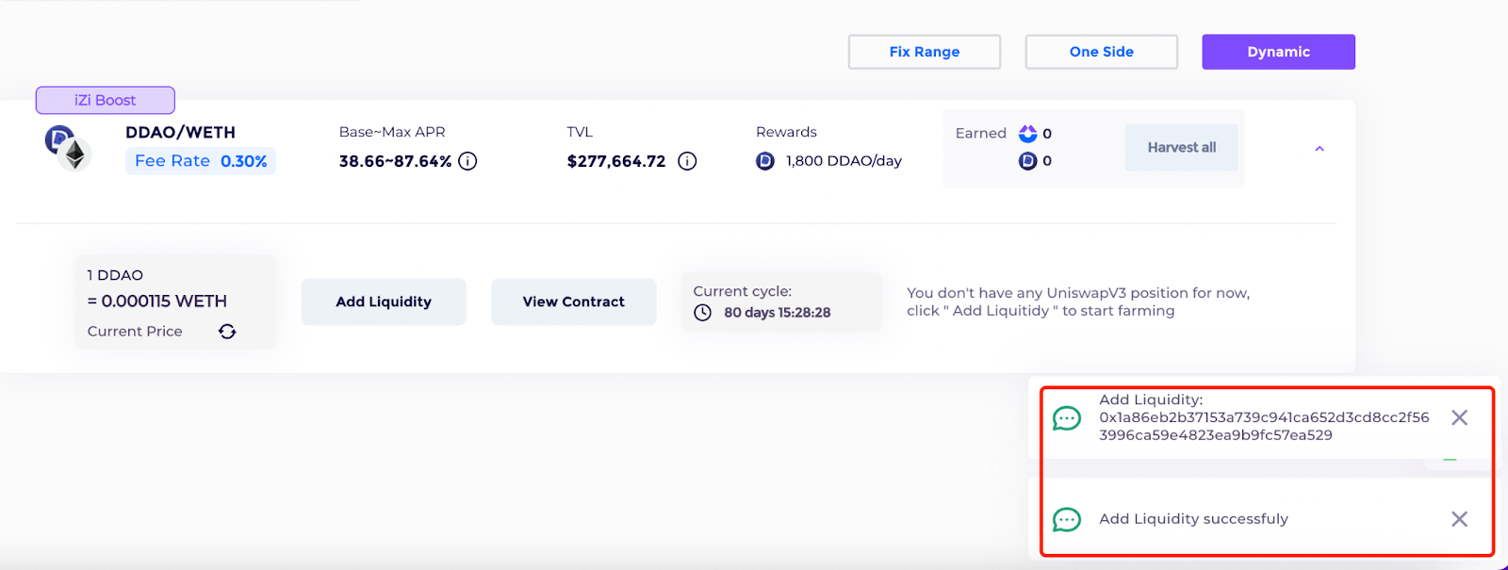
Task: Click the iZi earned token icon
Action: click(x=1027, y=134)
